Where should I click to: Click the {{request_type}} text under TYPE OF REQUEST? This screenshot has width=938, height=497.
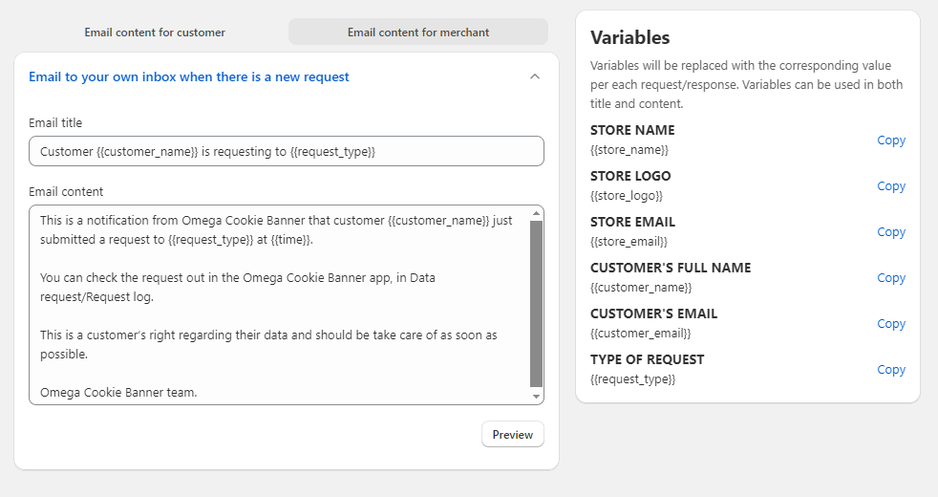pos(632,379)
